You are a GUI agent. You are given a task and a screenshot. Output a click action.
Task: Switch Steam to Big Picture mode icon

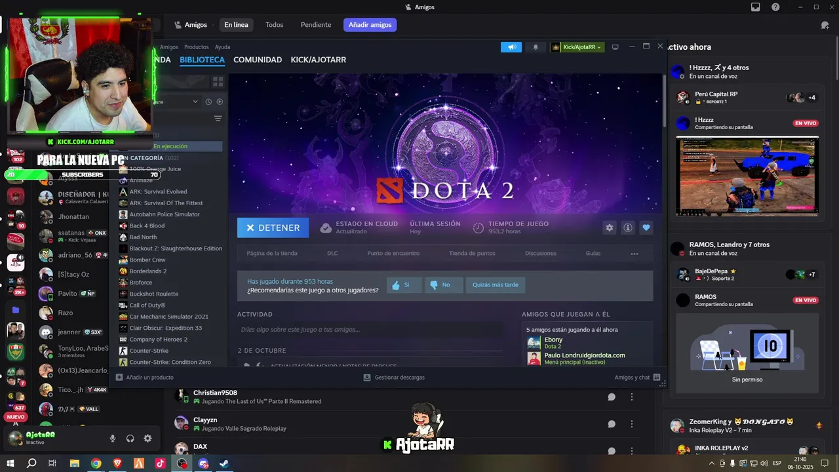tap(615, 47)
